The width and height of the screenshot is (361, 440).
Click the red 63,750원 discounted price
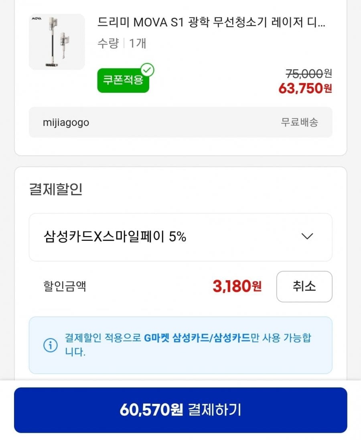(305, 89)
